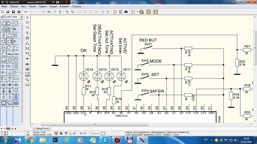257x144 pixels.
Task: Open the Справка menu
Action: (x=76, y=6)
